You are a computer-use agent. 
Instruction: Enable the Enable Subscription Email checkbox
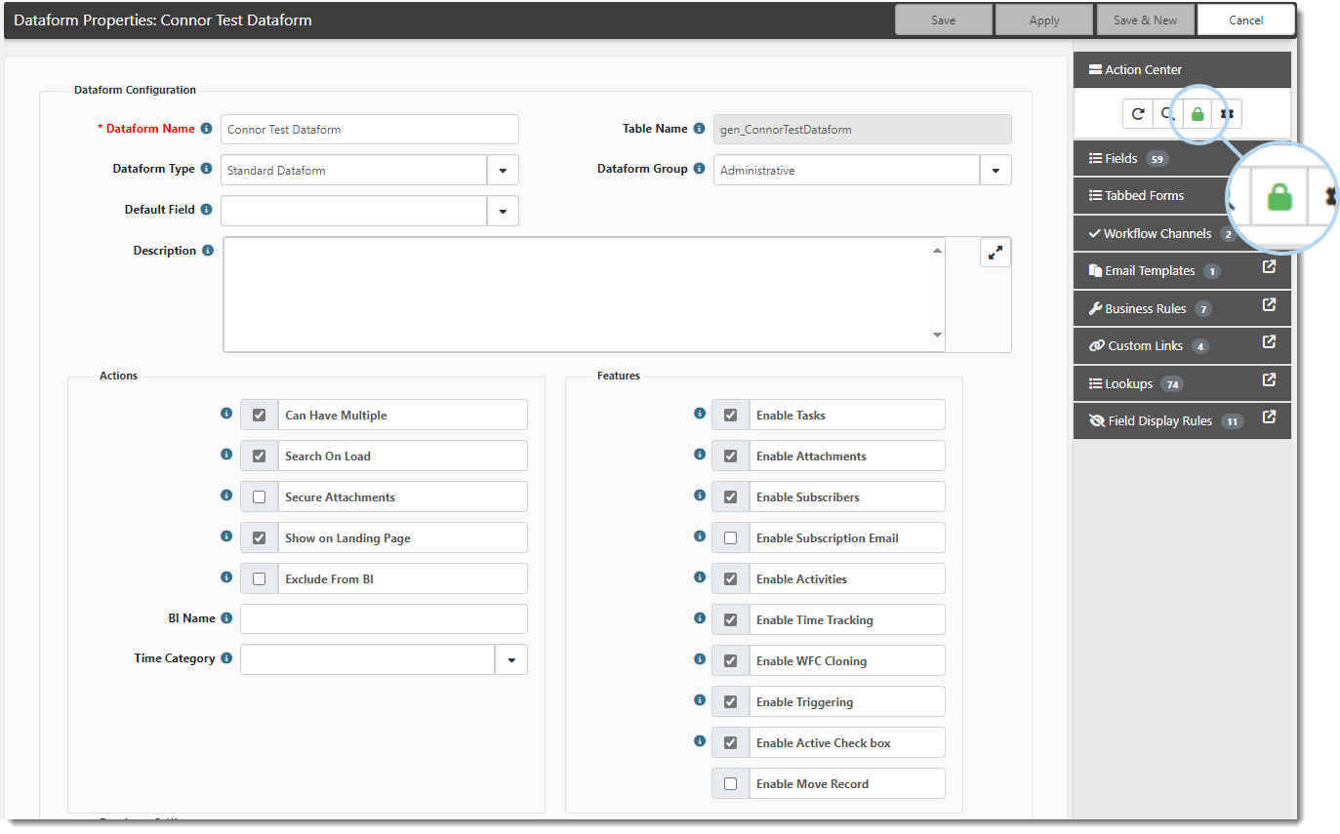click(730, 538)
